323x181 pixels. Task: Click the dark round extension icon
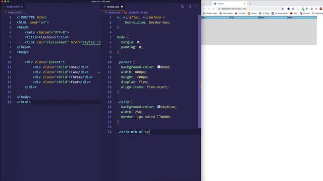(x=288, y=9)
